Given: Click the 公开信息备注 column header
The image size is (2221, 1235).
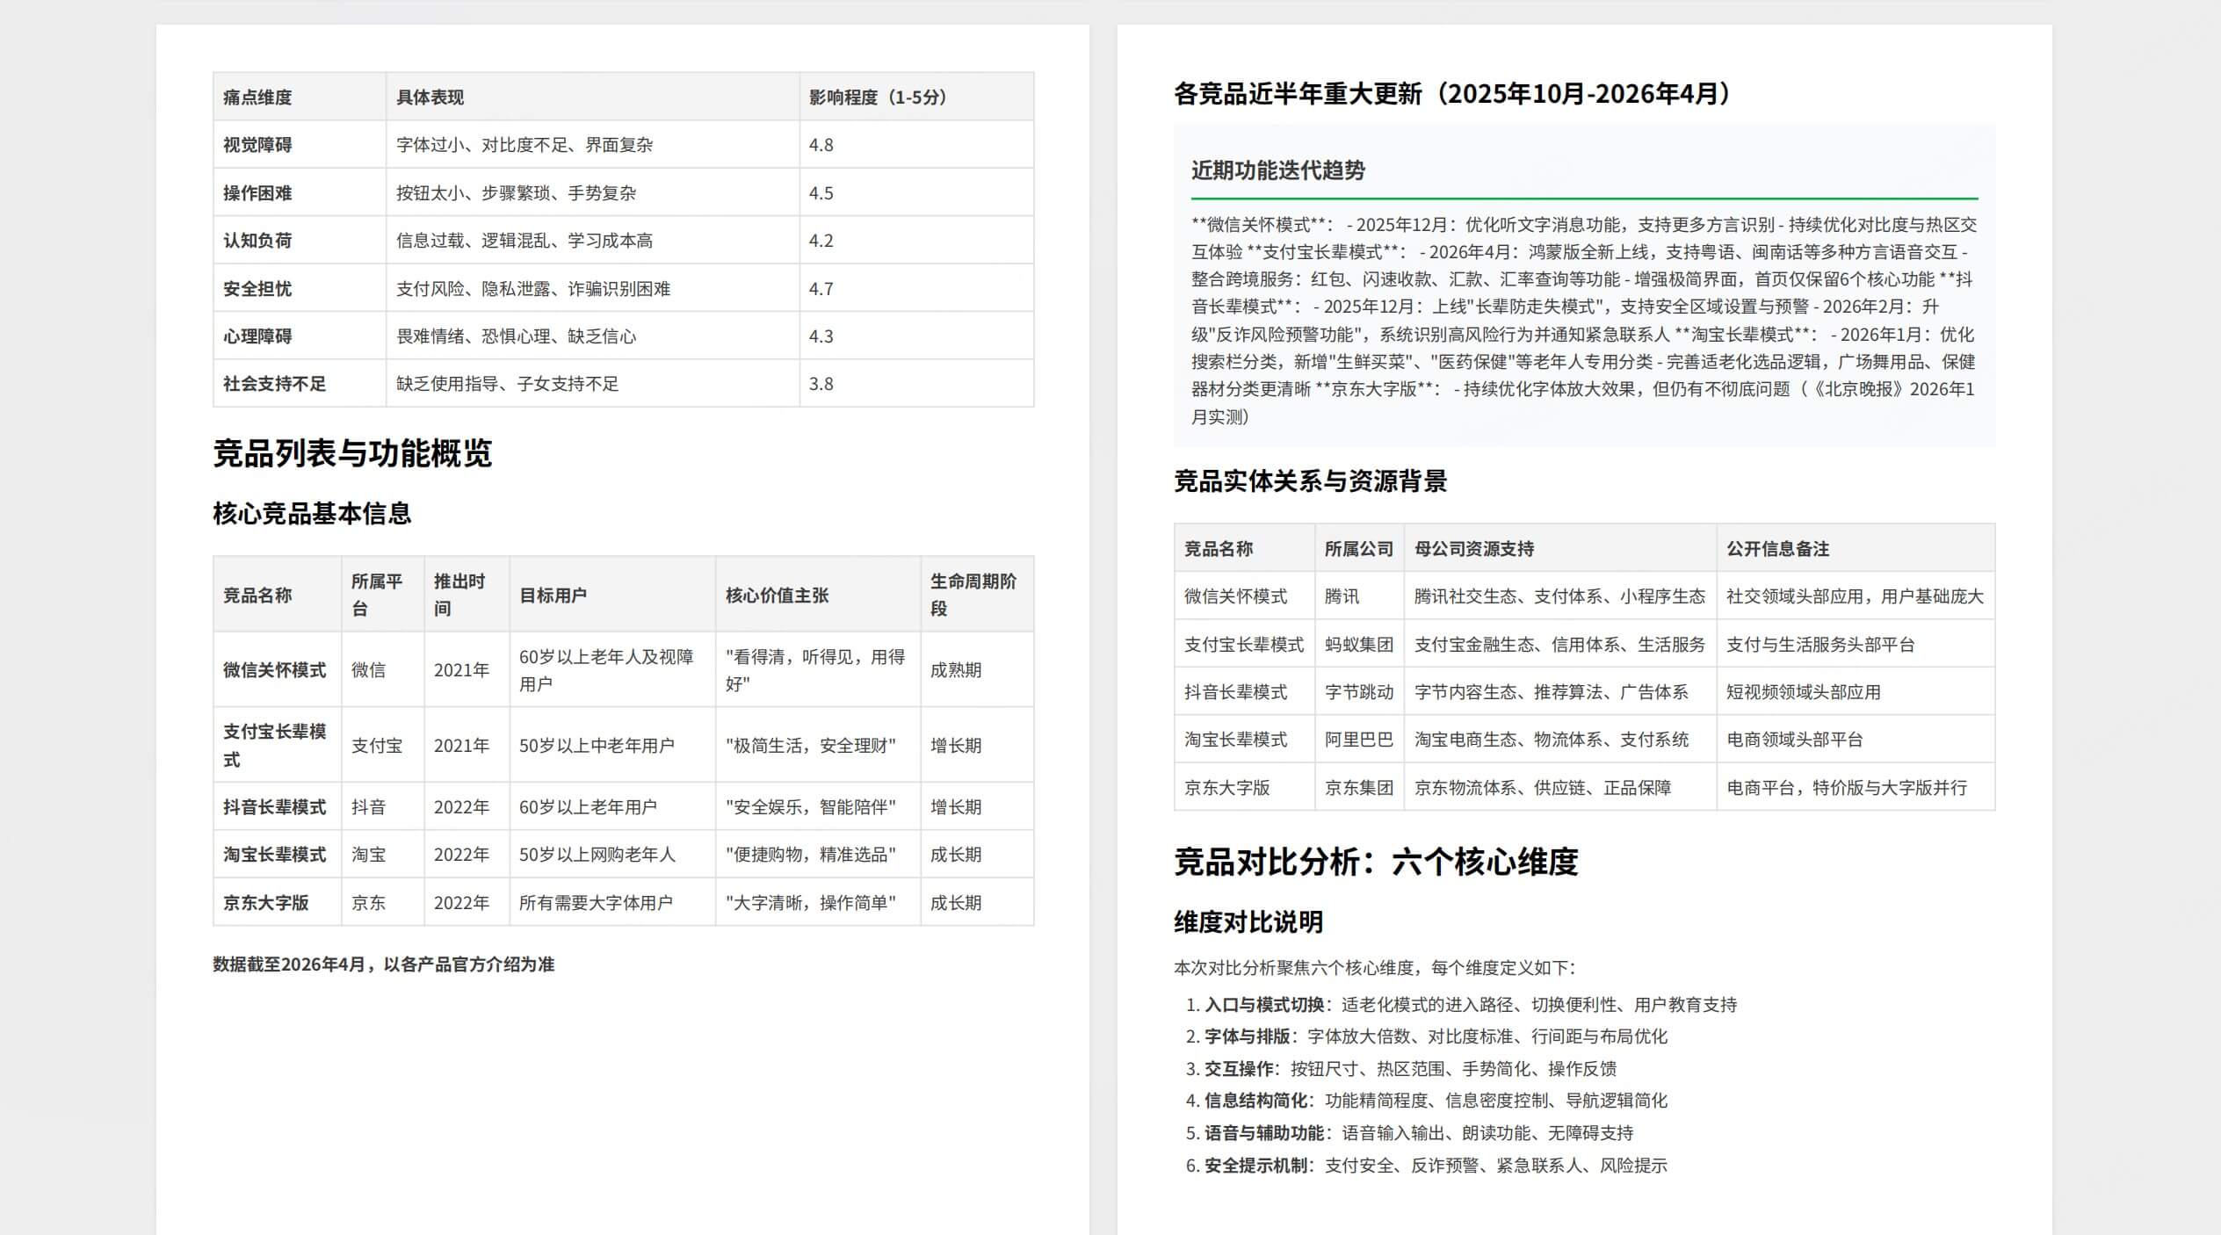Looking at the screenshot, I should pyautogui.click(x=1777, y=549).
